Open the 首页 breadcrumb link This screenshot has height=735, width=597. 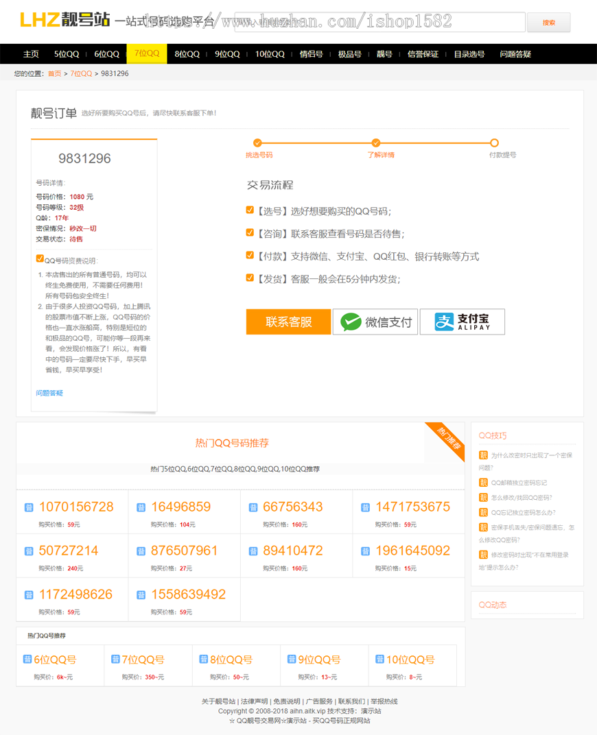point(54,73)
